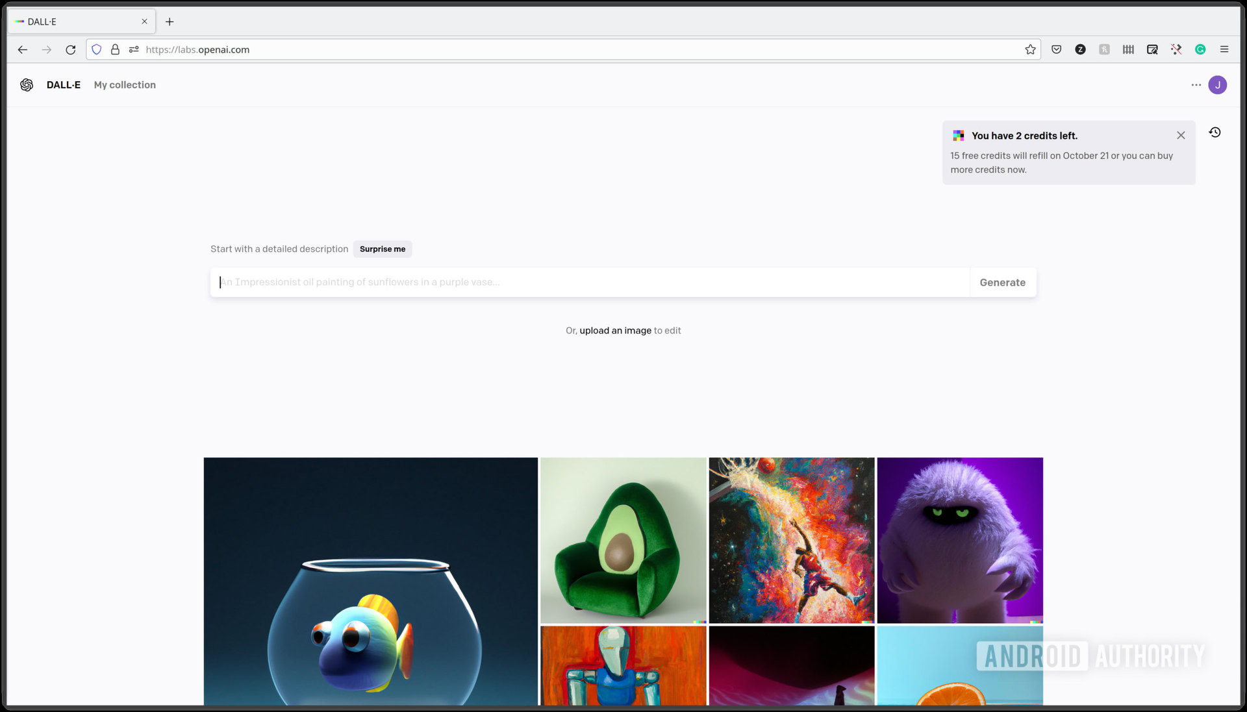Open the three-dots more options menu
Screen dimensions: 1247x712
coord(1196,85)
